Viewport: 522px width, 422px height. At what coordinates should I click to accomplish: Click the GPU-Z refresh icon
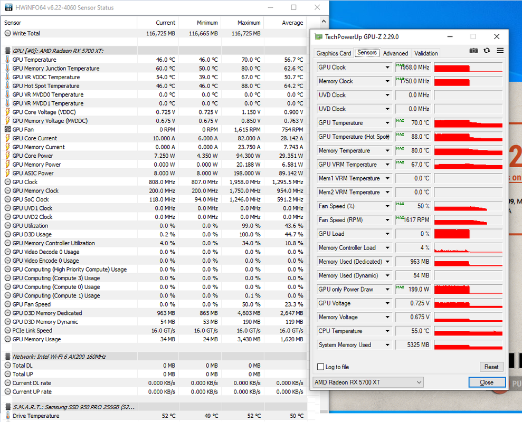coord(487,51)
